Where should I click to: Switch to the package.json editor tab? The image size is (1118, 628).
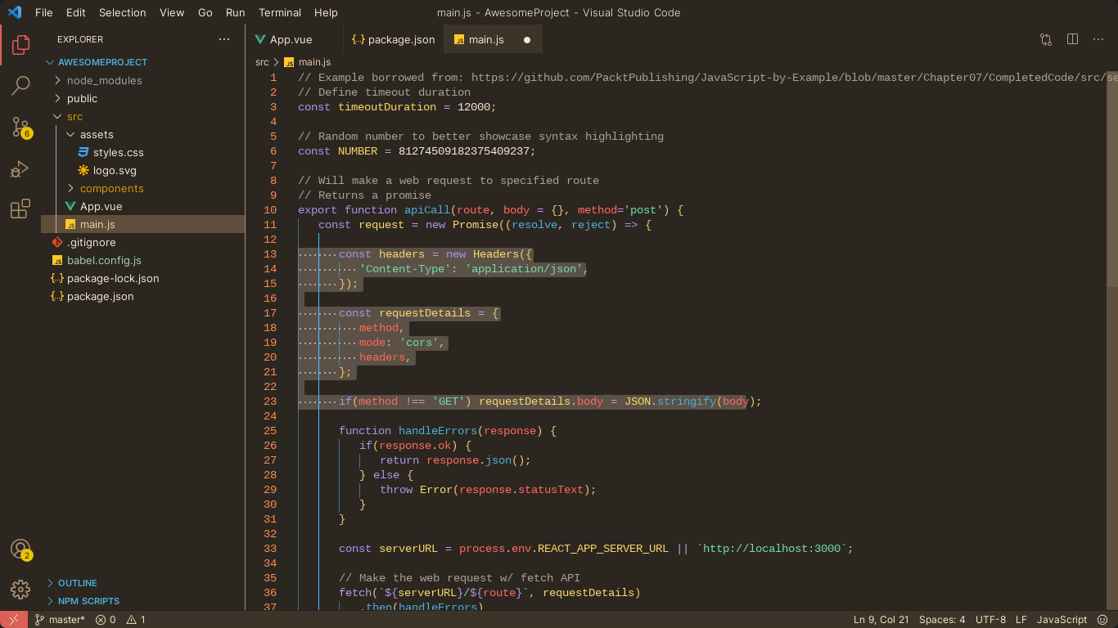coord(394,39)
